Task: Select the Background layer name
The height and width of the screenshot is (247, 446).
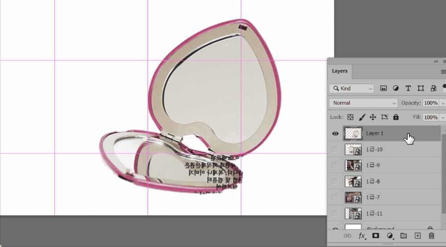Action: (380, 228)
